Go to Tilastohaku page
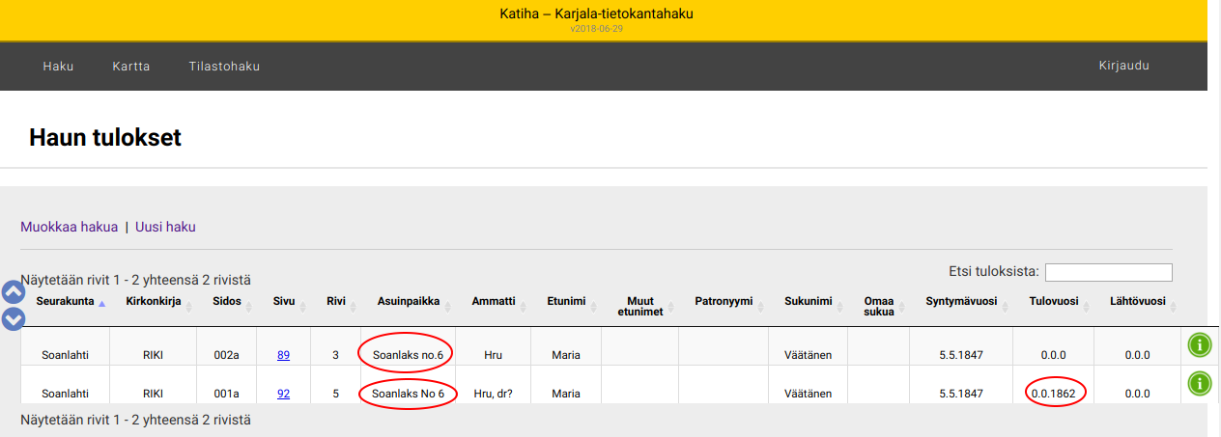 click(x=224, y=67)
